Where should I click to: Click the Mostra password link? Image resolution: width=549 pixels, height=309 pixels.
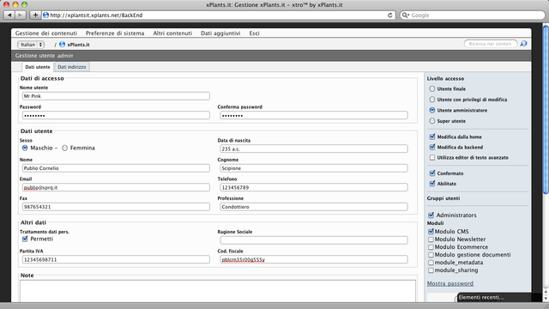(x=449, y=283)
